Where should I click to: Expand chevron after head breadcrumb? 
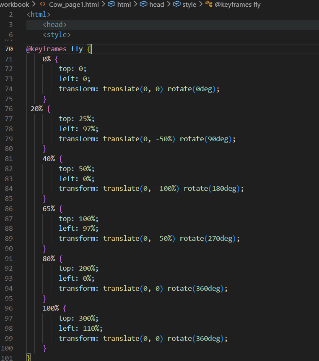pos(169,4)
